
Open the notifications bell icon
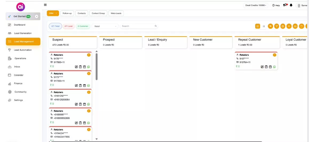tap(291, 5)
